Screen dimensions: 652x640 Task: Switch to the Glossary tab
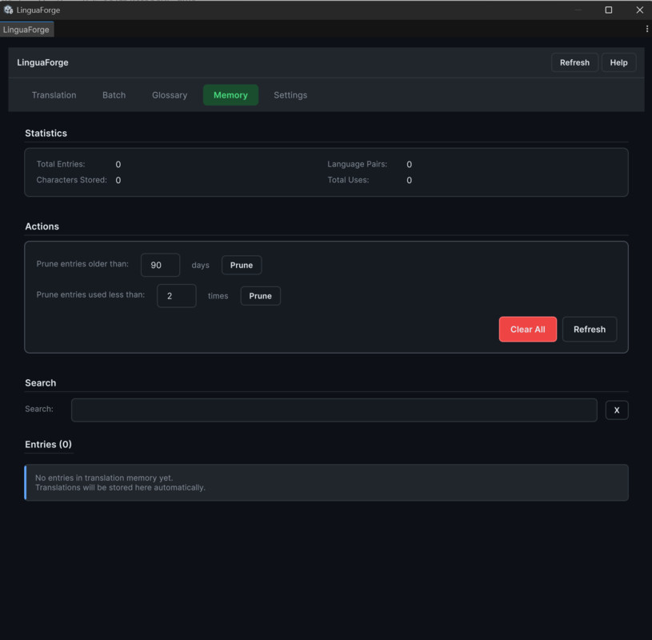click(x=169, y=94)
